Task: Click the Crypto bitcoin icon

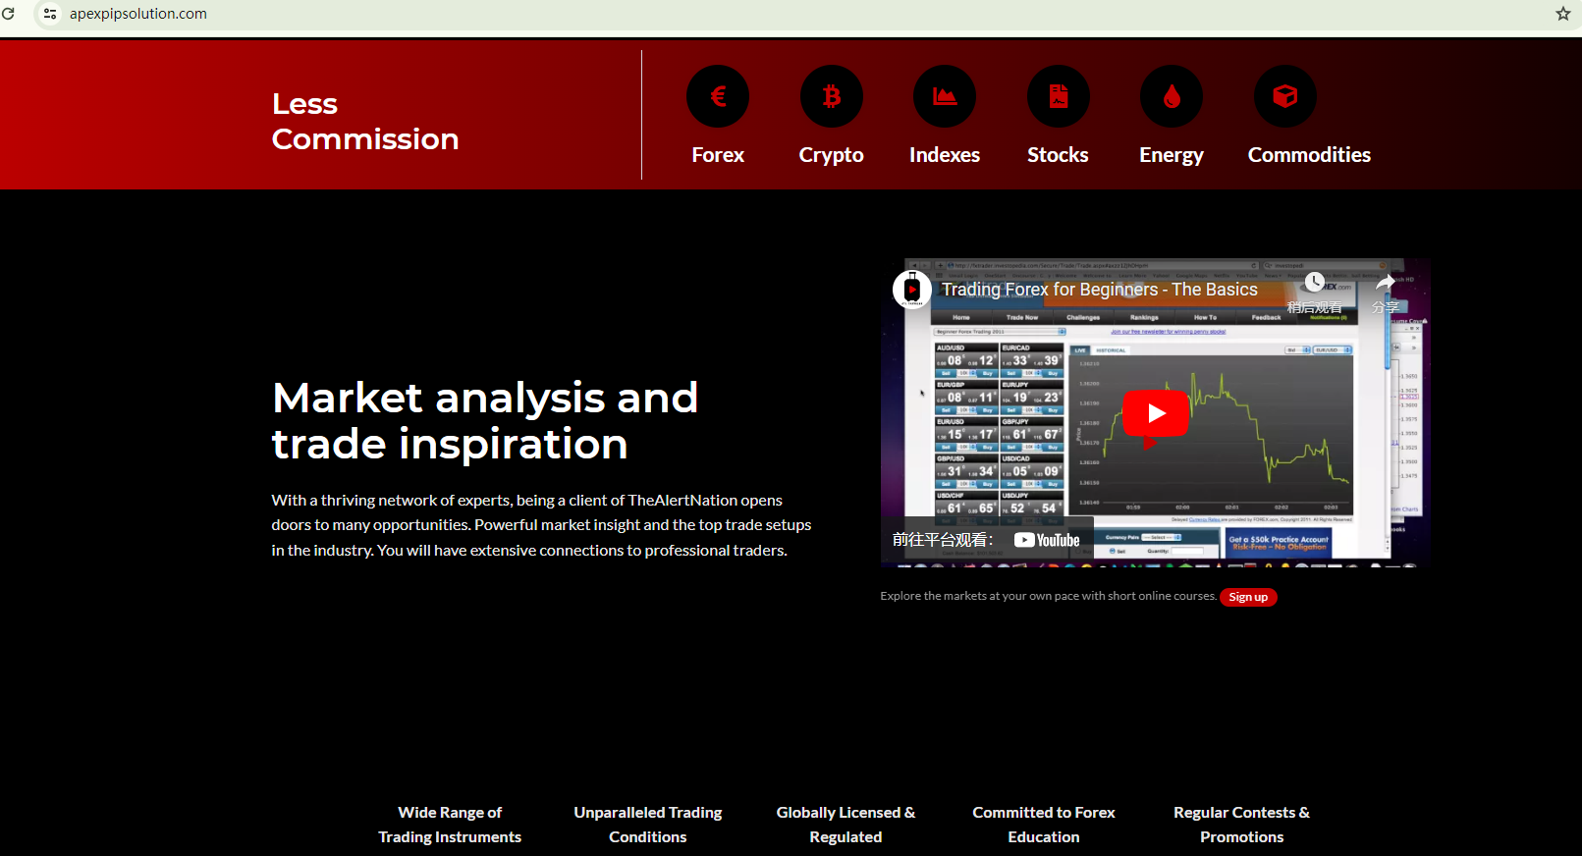Action: tap(832, 96)
